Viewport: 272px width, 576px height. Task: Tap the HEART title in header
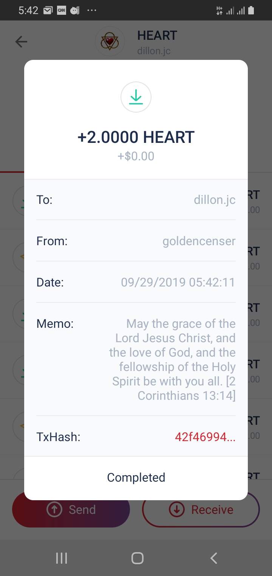157,36
